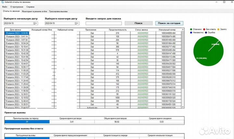Screen dimensions: 234x139
Task: Select the 19 апреля 9:30:59 call row
Action: pos(16,33)
